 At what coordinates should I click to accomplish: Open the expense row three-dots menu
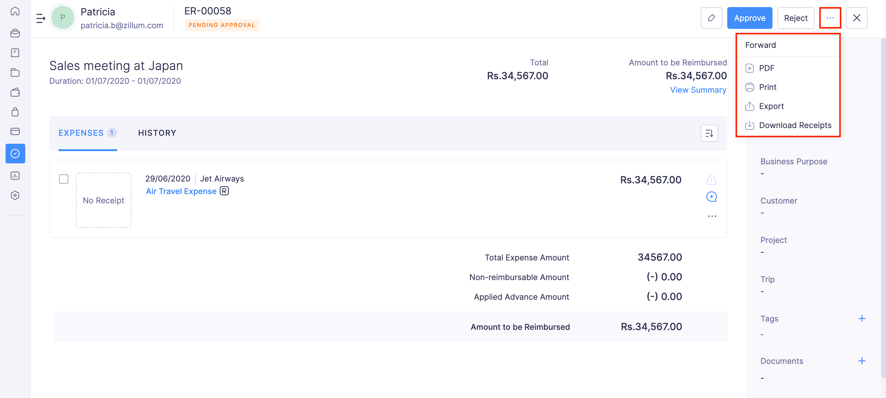[712, 216]
